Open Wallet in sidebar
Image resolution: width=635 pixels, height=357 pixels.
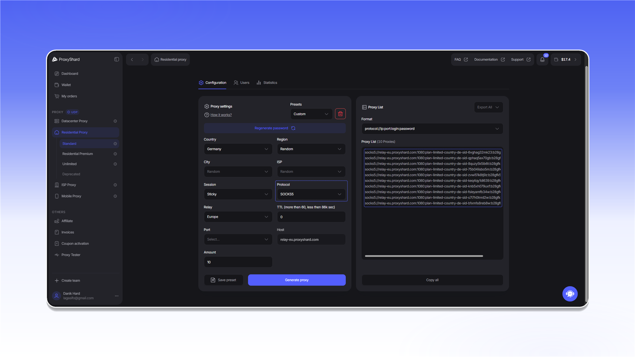85,85
